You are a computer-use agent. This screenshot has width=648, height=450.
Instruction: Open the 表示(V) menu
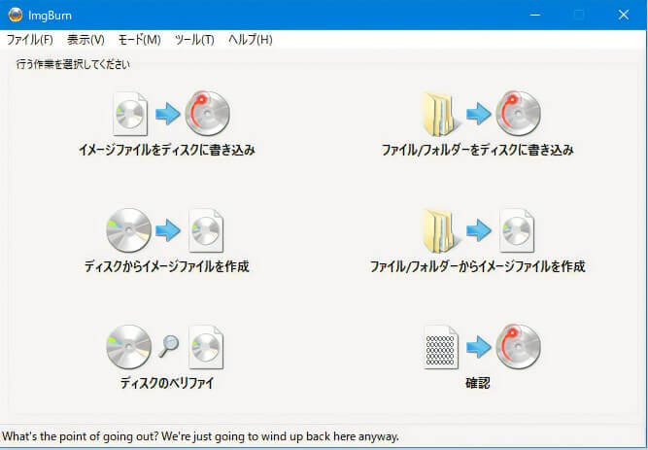tap(85, 40)
